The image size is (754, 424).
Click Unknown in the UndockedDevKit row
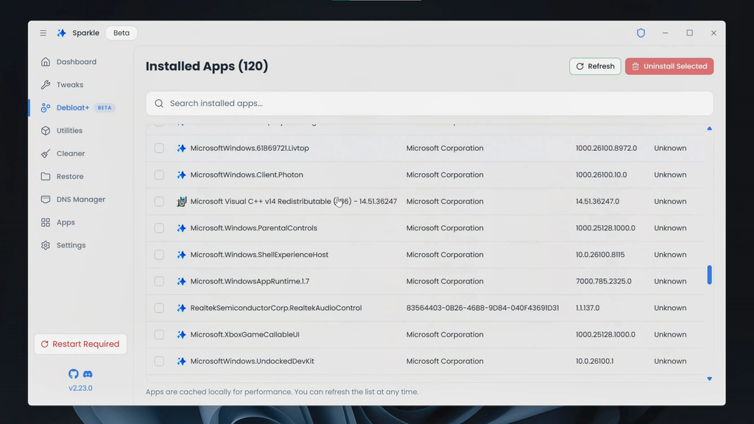(670, 361)
